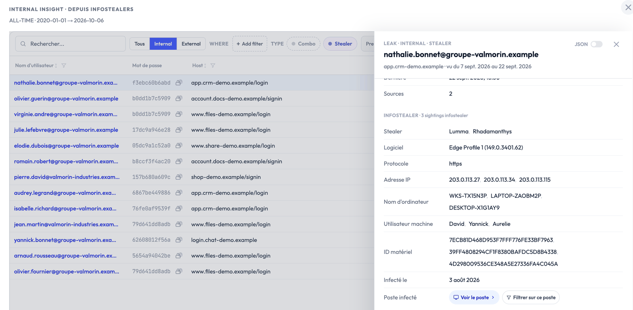Open elodie.dubois@groupe-valmorin.example entry
Screen dimensions: 633x310
click(66, 145)
